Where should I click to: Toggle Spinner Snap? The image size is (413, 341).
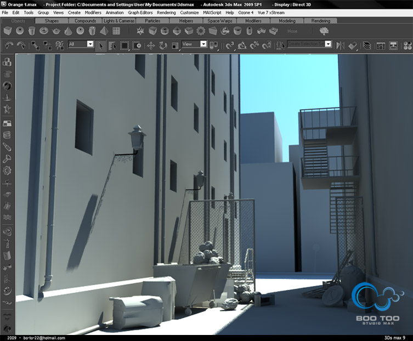pos(267,46)
